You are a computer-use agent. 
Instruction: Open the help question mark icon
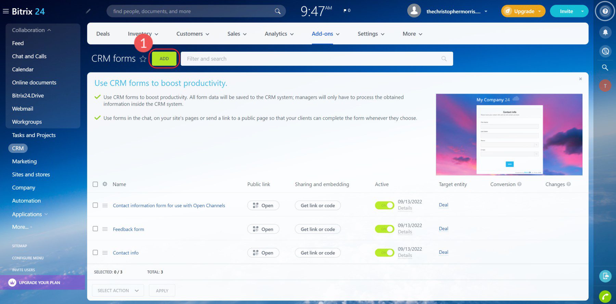pyautogui.click(x=605, y=11)
